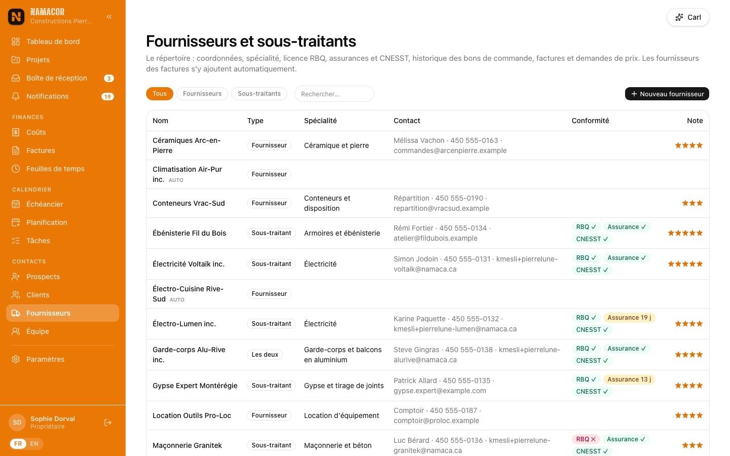Viewport: 730px width, 456px height.
Task: Open Ébénisterie Fil du Bois entry
Action: coord(428,233)
